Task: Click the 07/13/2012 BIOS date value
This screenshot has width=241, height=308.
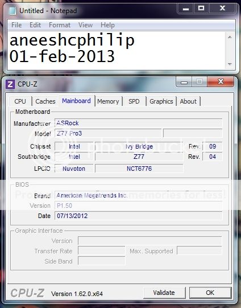Action: [138, 216]
